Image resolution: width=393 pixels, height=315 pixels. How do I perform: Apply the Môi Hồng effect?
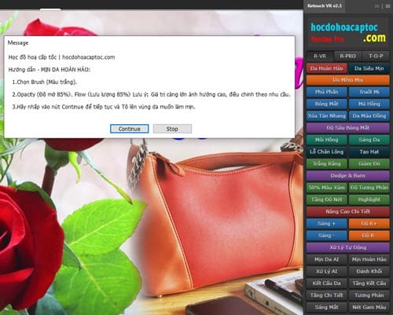coord(327,140)
